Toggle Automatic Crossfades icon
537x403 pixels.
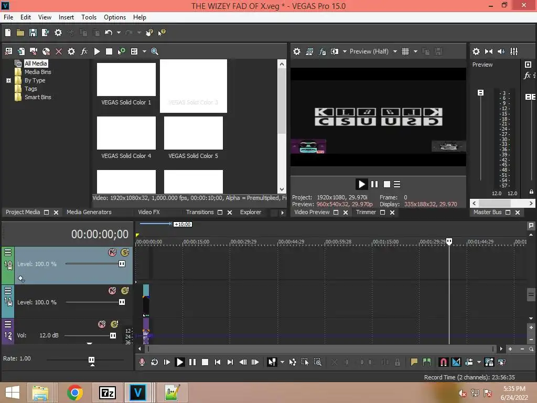click(x=456, y=362)
